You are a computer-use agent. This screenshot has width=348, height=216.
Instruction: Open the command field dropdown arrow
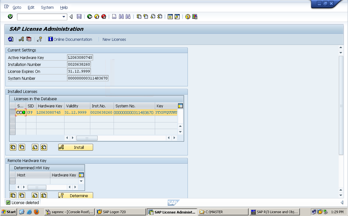64,17
